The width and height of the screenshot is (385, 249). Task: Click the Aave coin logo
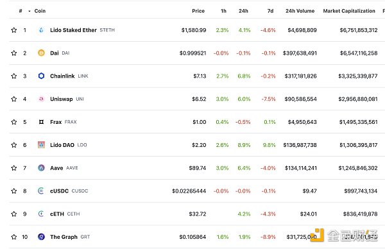41,168
